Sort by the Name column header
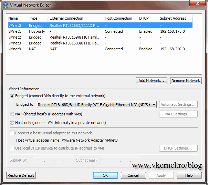Viewport: 208px width, 185px height. tap(17, 18)
